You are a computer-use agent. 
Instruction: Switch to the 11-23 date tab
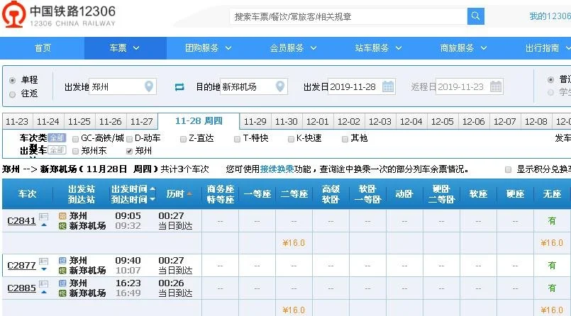pyautogui.click(x=17, y=121)
